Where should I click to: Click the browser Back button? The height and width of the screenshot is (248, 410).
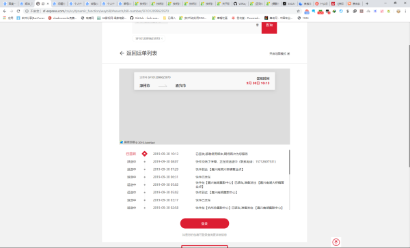coord(5,11)
